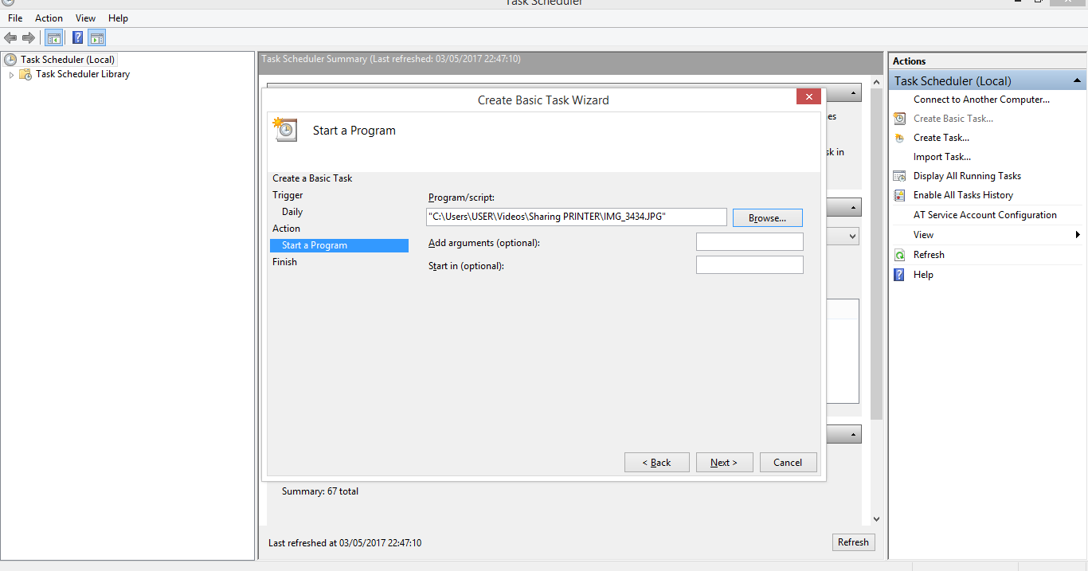
Task: Select Start a Program step
Action: click(x=339, y=245)
